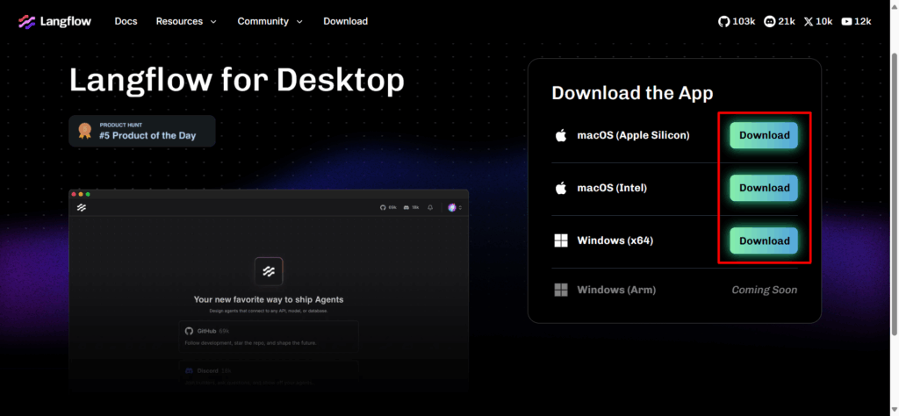899x416 pixels.
Task: Download the macOS Intel version
Action: (764, 188)
